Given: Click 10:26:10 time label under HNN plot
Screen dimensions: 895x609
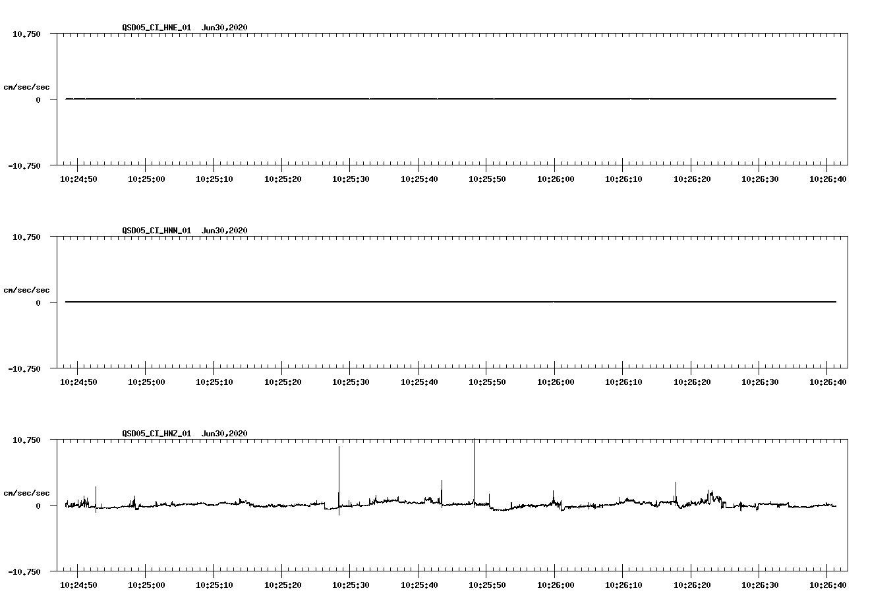Looking at the screenshot, I should [623, 382].
